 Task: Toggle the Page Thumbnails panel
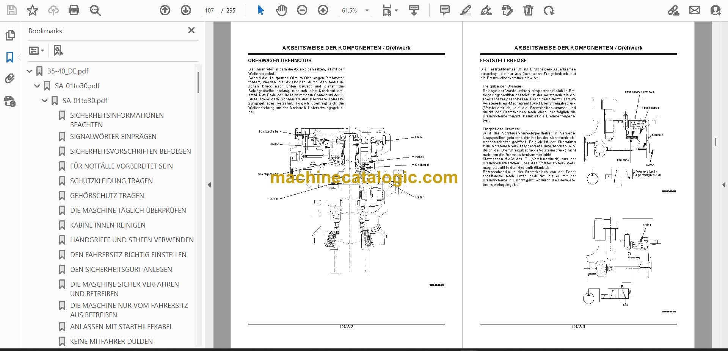10,35
